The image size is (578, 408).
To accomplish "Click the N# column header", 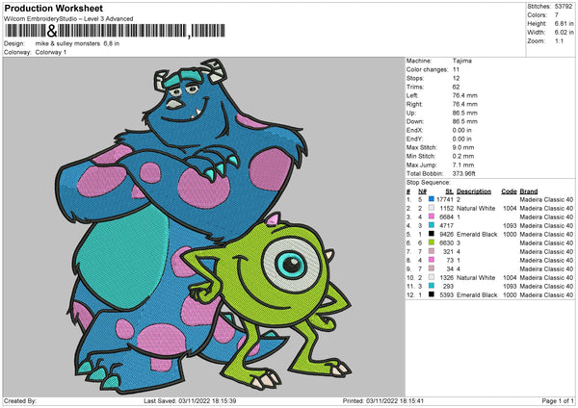I will (423, 191).
